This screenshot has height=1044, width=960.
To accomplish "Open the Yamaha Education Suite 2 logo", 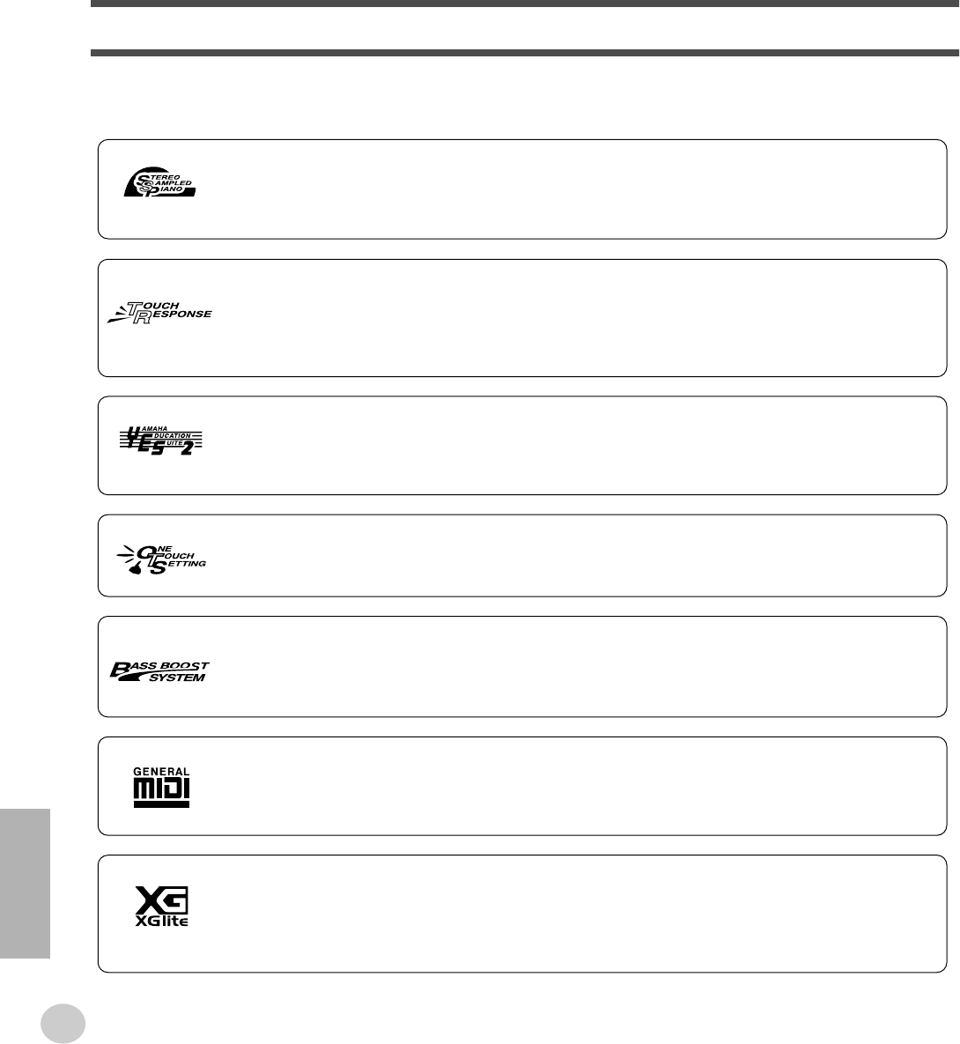I will (161, 441).
